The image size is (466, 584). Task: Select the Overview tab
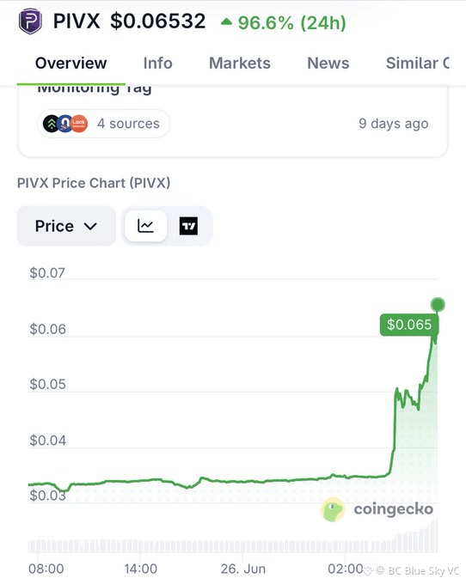71,64
